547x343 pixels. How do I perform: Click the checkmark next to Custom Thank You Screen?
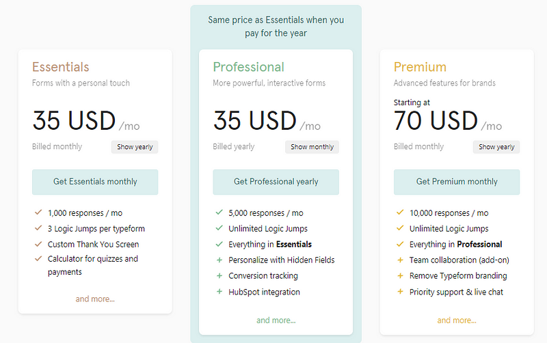tap(38, 244)
